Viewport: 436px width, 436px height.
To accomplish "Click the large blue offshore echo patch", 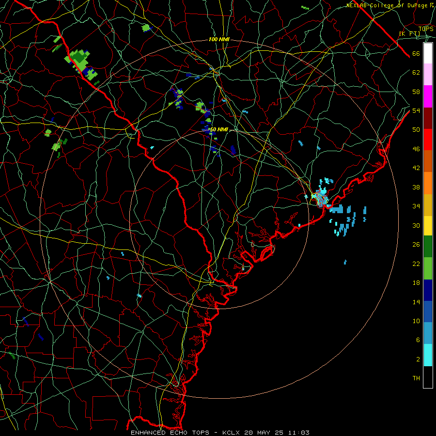I will click(337, 209).
